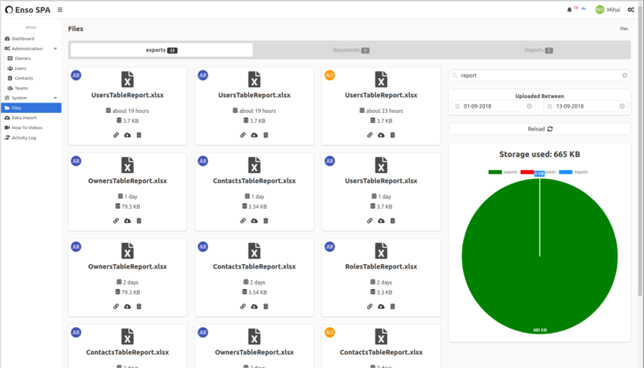
Task: Copy link of OwnersTableReport from 1 day ago
Action: coord(116,221)
